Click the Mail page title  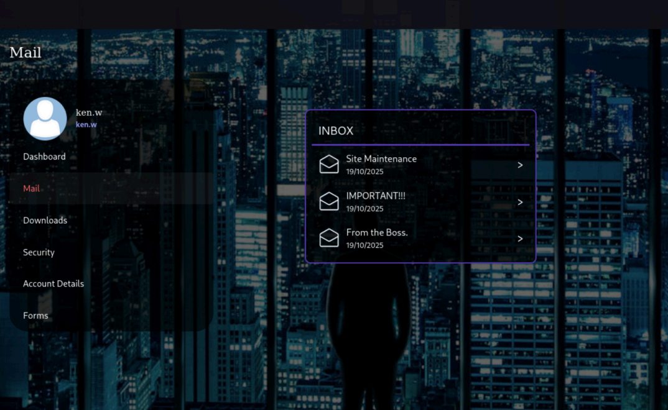pos(26,52)
